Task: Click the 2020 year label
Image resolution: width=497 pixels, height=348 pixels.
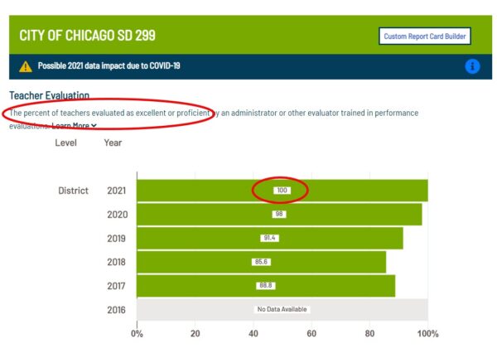Action: pyautogui.click(x=118, y=215)
